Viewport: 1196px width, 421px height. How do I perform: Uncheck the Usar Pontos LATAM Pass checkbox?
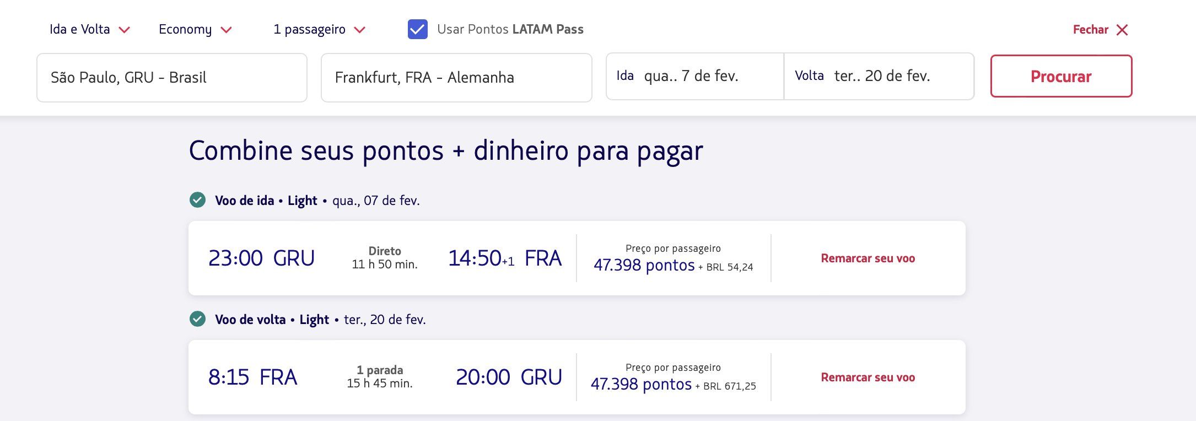click(417, 29)
